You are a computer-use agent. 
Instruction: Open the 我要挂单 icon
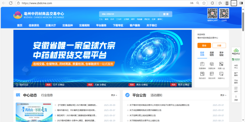click(212, 64)
